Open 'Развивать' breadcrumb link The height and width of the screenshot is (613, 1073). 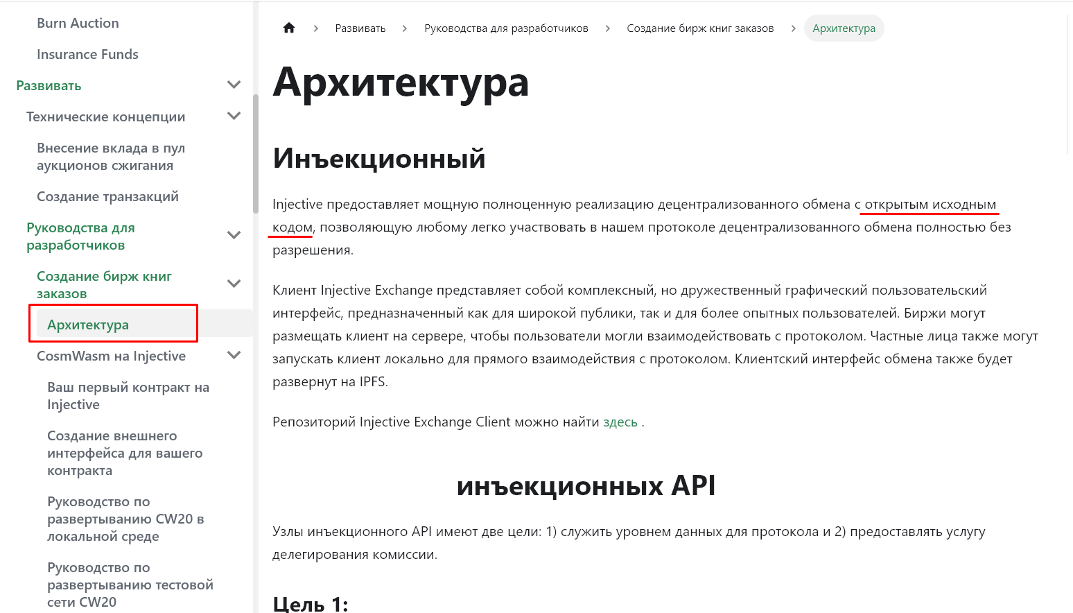click(360, 28)
